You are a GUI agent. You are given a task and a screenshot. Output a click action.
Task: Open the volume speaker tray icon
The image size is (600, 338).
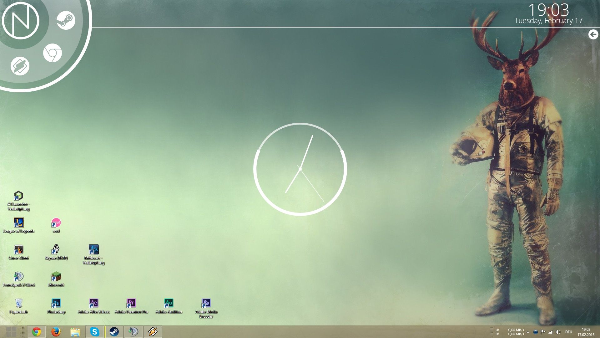558,332
